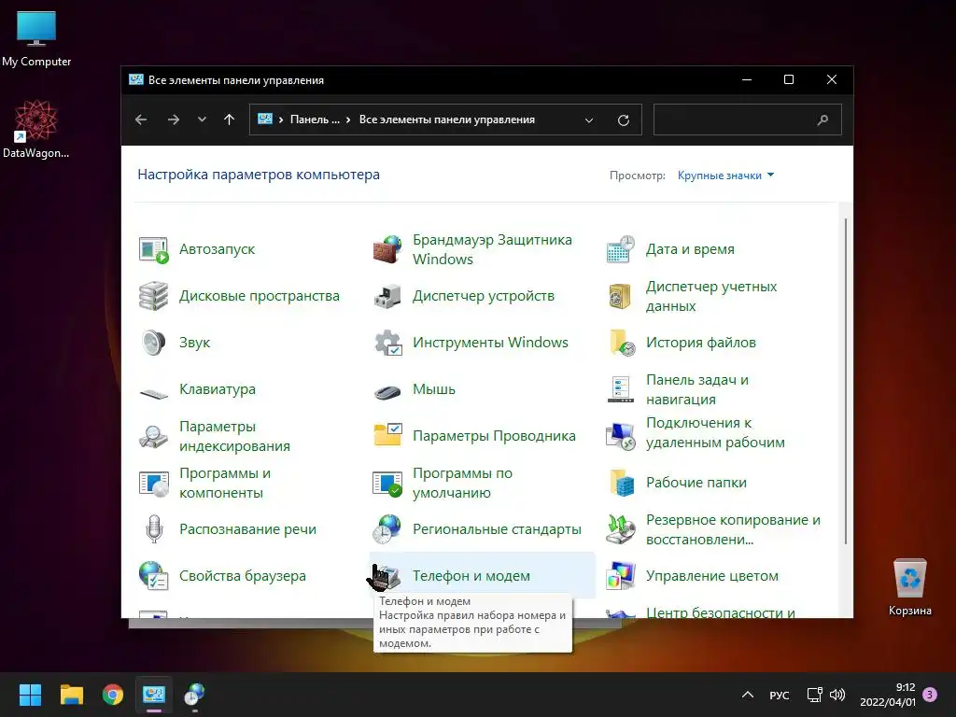956x717 pixels.
Task: Open the Color Management monitor icon
Action: click(621, 576)
